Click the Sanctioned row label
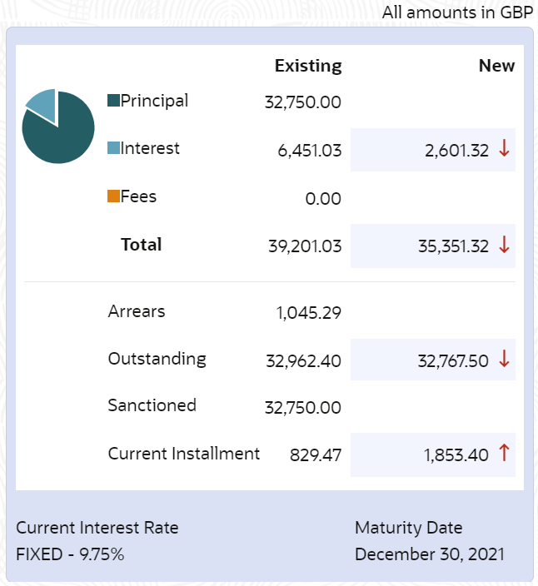This screenshot has height=586, width=538. (x=152, y=405)
